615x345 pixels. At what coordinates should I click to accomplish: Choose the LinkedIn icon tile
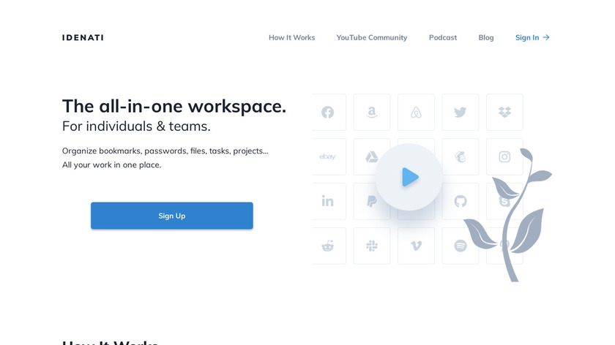point(328,201)
